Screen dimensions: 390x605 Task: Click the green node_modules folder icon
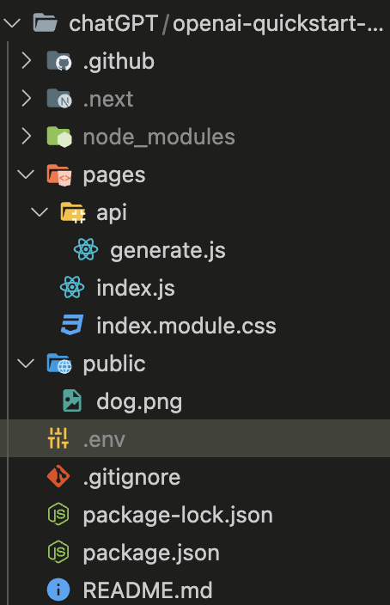pyautogui.click(x=59, y=137)
